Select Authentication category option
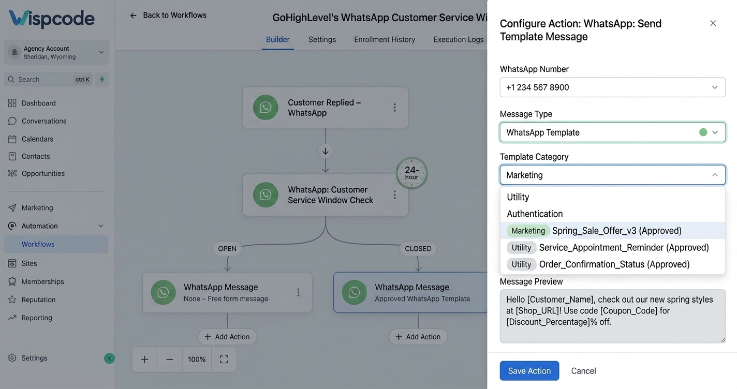Viewport: 737px width, 389px height. (613, 214)
